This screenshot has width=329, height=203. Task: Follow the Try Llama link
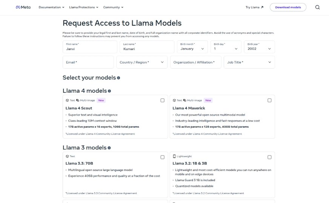pos(254,7)
